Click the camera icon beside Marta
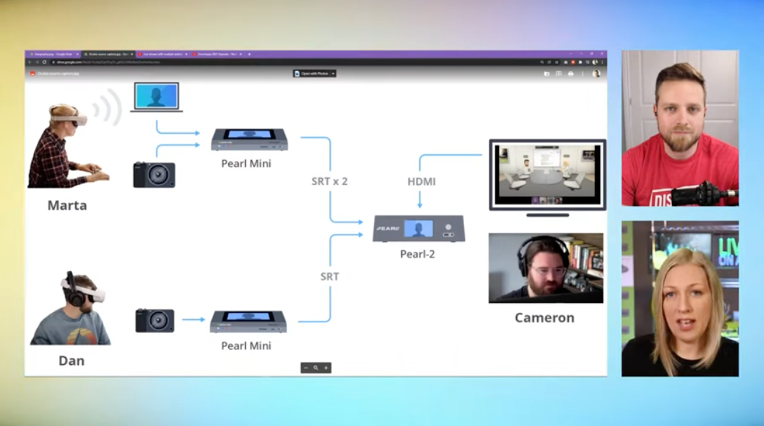The height and width of the screenshot is (426, 764). click(154, 174)
